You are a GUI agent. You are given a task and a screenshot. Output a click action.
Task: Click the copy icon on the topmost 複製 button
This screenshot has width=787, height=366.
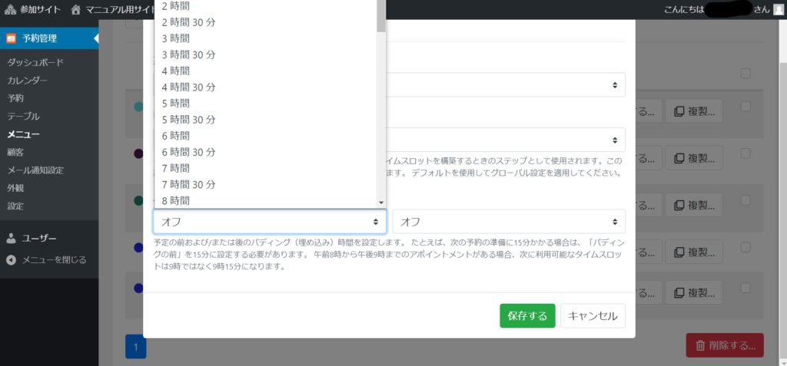pyautogui.click(x=679, y=111)
